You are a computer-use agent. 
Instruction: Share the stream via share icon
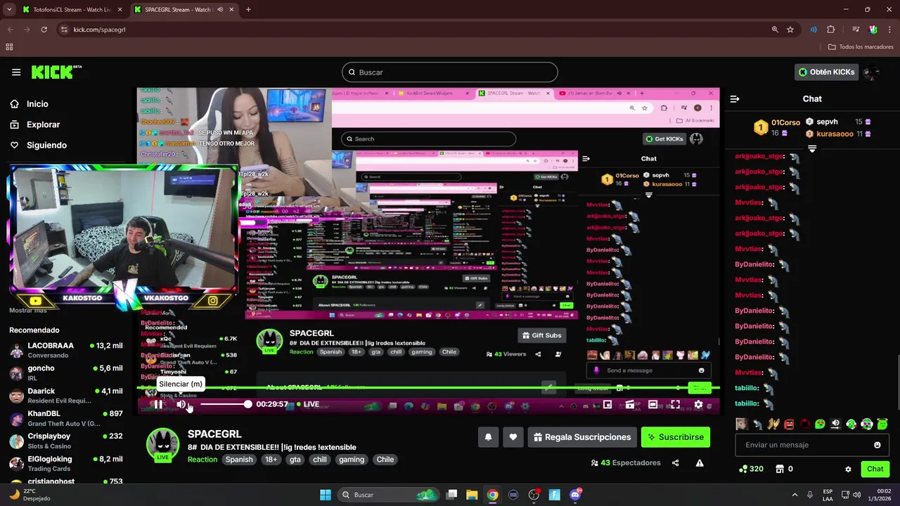pyautogui.click(x=676, y=463)
